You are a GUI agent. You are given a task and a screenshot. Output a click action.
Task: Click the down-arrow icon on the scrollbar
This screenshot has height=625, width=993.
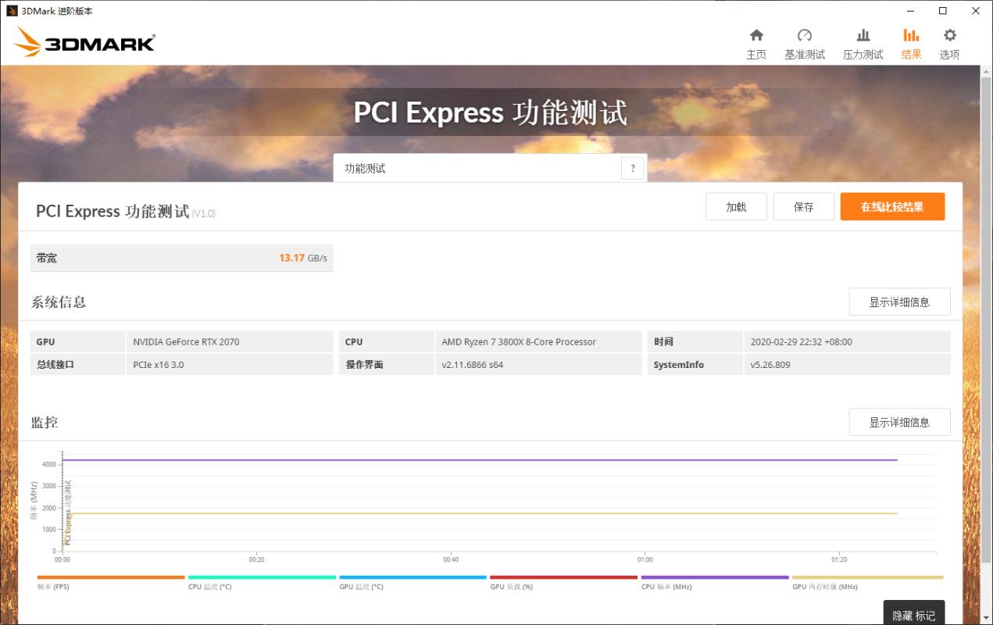click(x=986, y=618)
